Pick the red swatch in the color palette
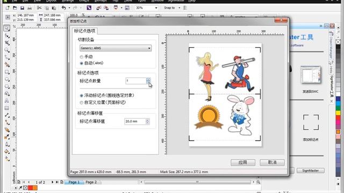Screen dimensions: 344x193 click(x=338, y=118)
